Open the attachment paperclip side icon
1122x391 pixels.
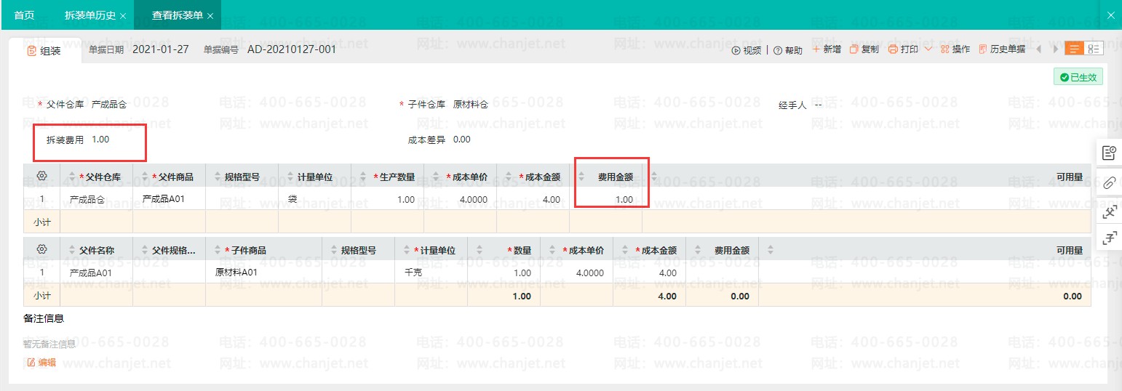pyautogui.click(x=1109, y=182)
